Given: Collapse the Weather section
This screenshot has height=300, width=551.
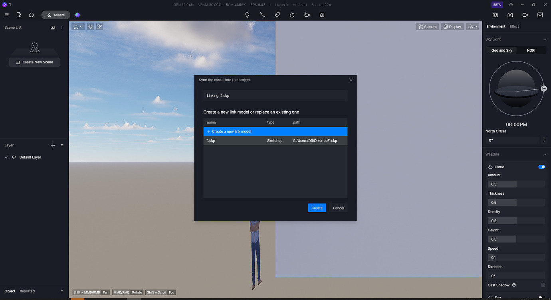Looking at the screenshot, I should point(545,154).
